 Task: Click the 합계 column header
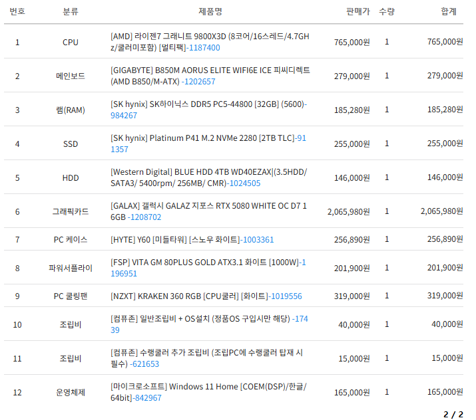pyautogui.click(x=449, y=11)
